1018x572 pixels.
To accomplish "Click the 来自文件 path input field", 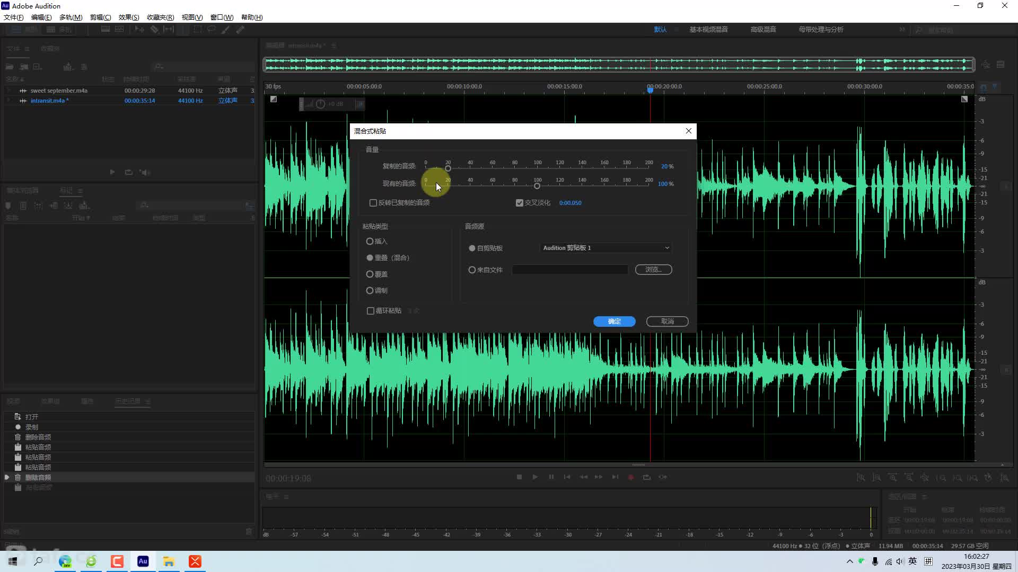I will point(570,270).
